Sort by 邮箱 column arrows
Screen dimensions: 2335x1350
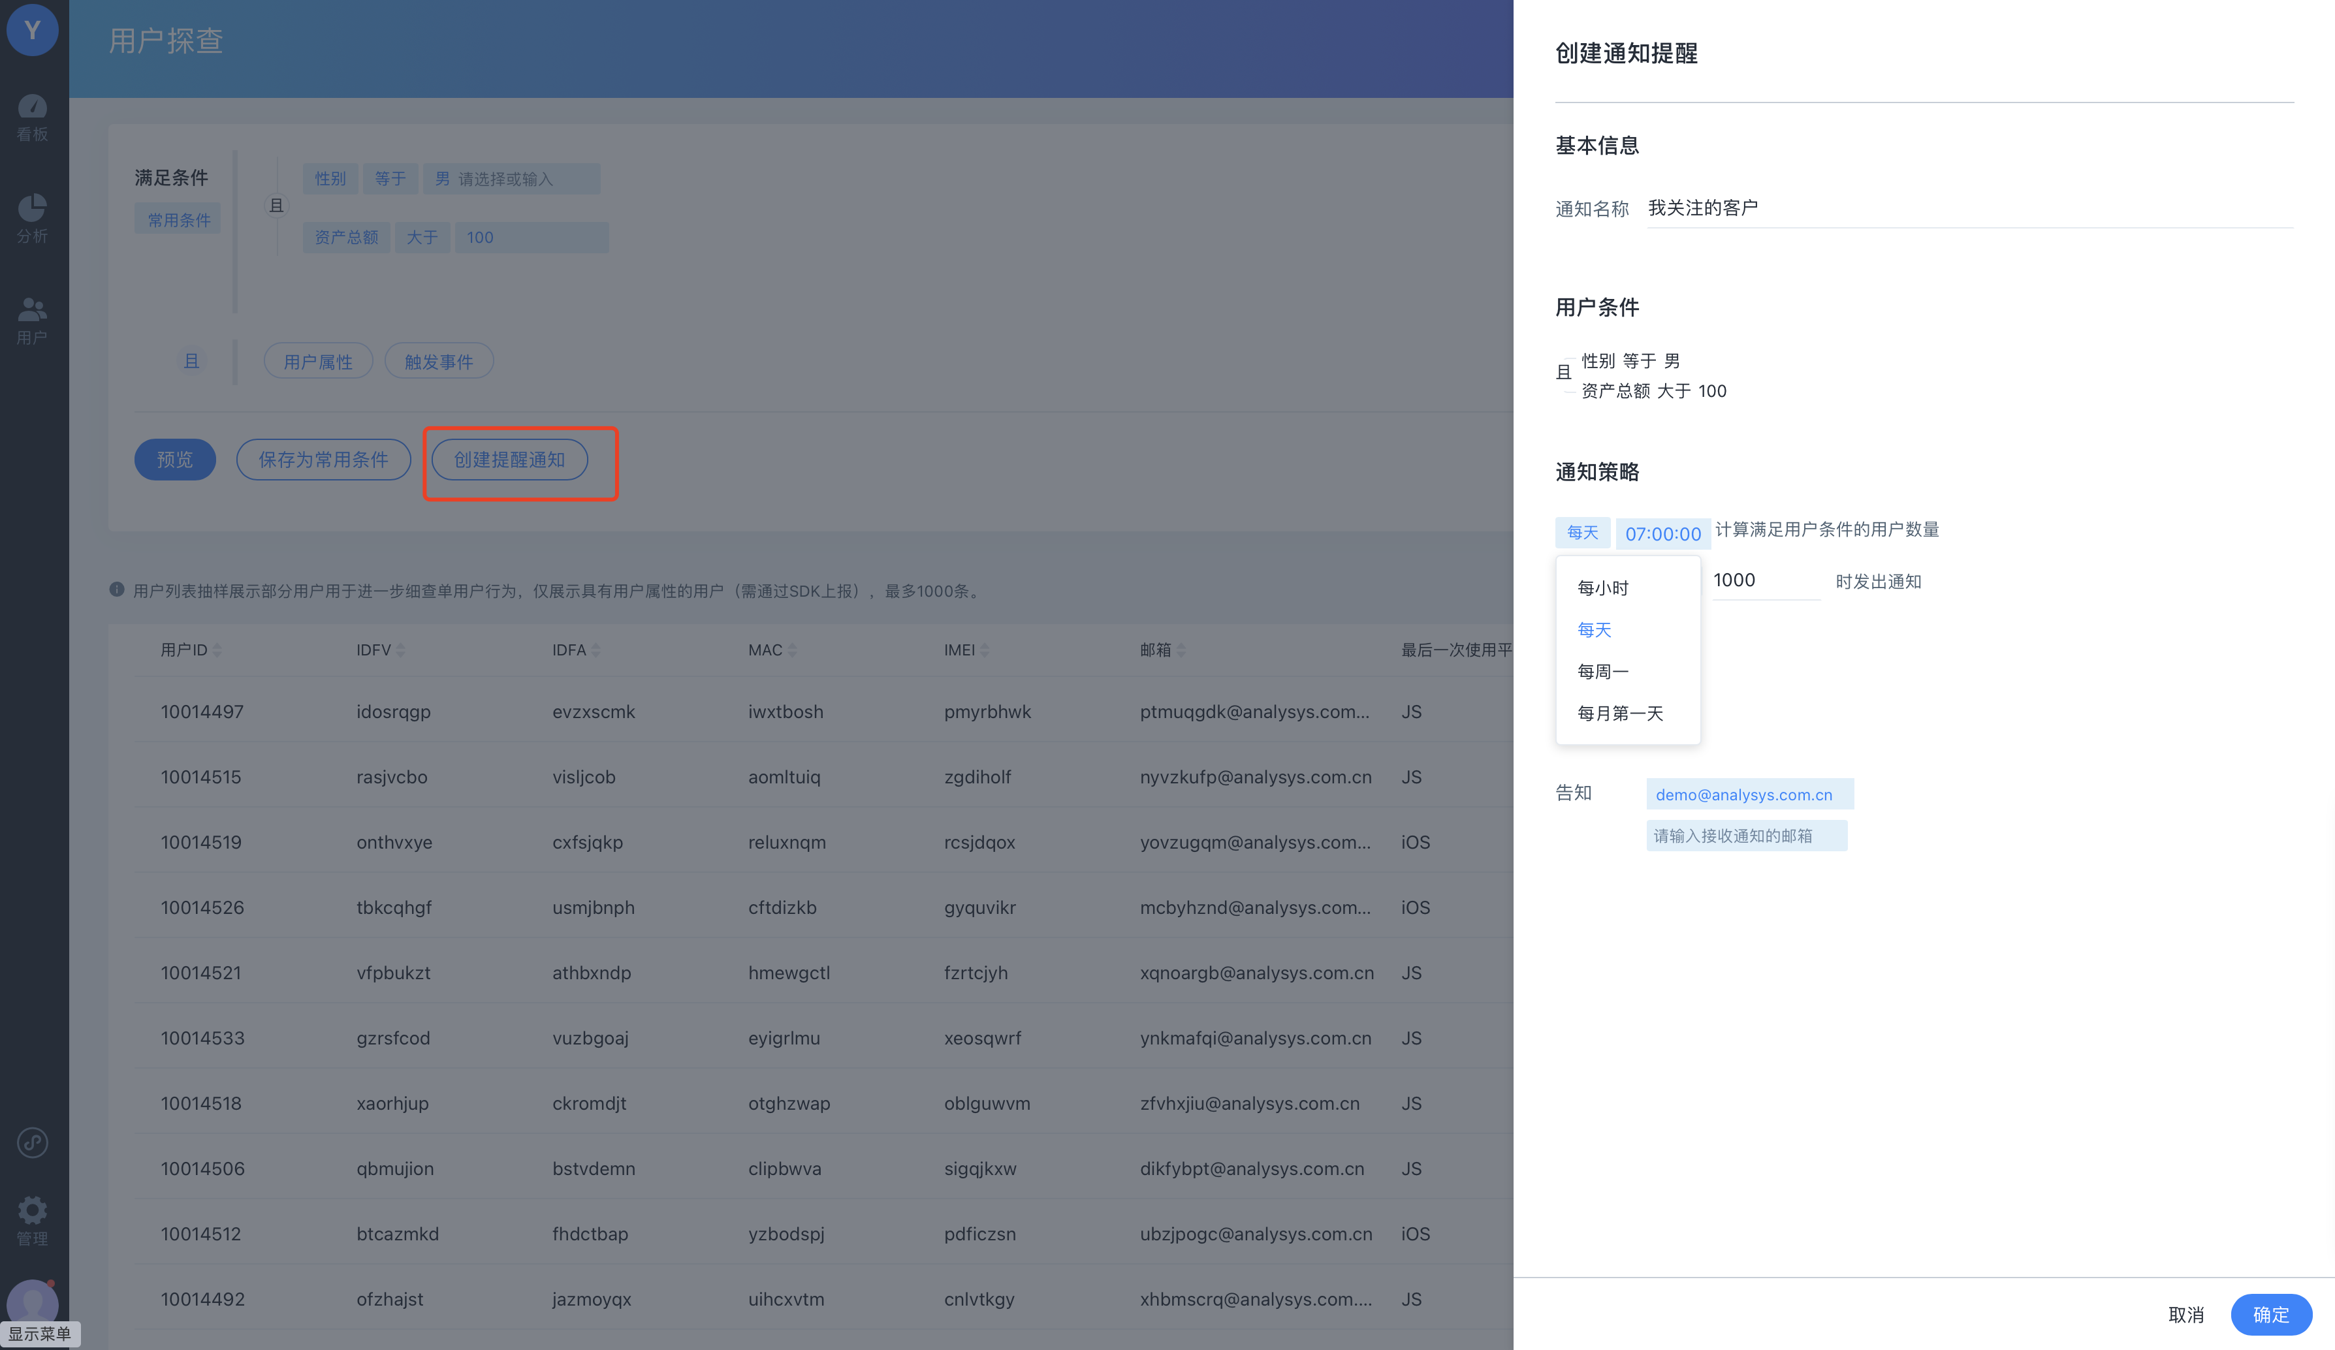tap(1181, 650)
